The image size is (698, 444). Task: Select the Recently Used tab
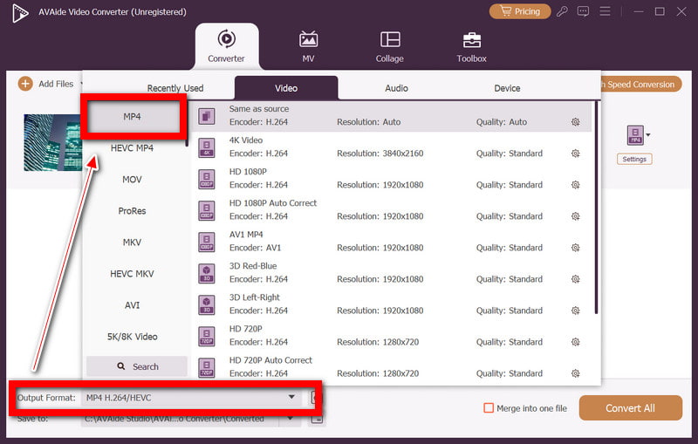point(175,88)
